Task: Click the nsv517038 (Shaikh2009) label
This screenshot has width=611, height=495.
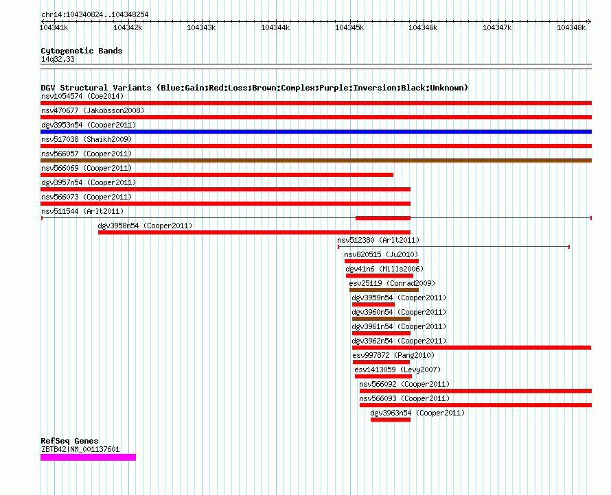Action: [87, 139]
